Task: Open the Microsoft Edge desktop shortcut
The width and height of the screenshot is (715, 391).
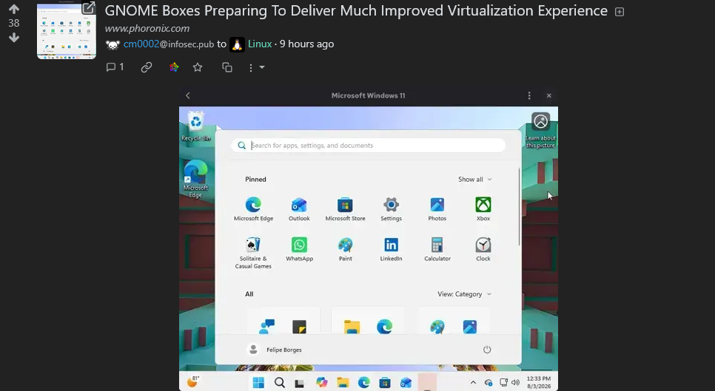Action: point(195,179)
